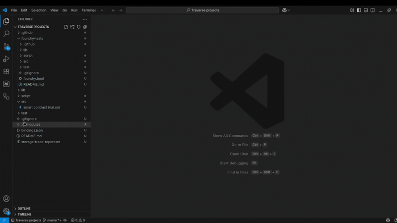Collapse the foundry-tests folder
The image size is (397, 223).
coord(52,39)
